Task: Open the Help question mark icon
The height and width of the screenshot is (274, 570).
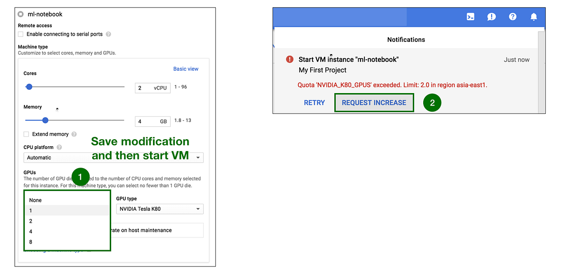Action: coord(513,17)
